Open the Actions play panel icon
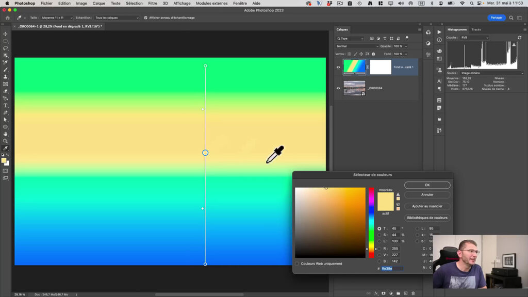This screenshot has width=528, height=297. click(x=439, y=32)
